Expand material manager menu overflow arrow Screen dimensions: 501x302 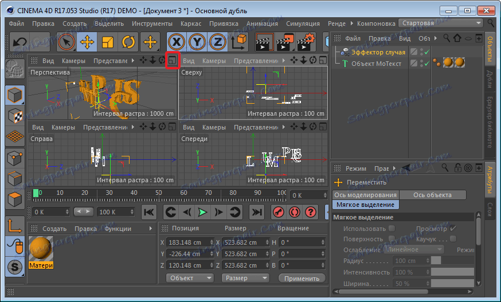tap(151, 229)
